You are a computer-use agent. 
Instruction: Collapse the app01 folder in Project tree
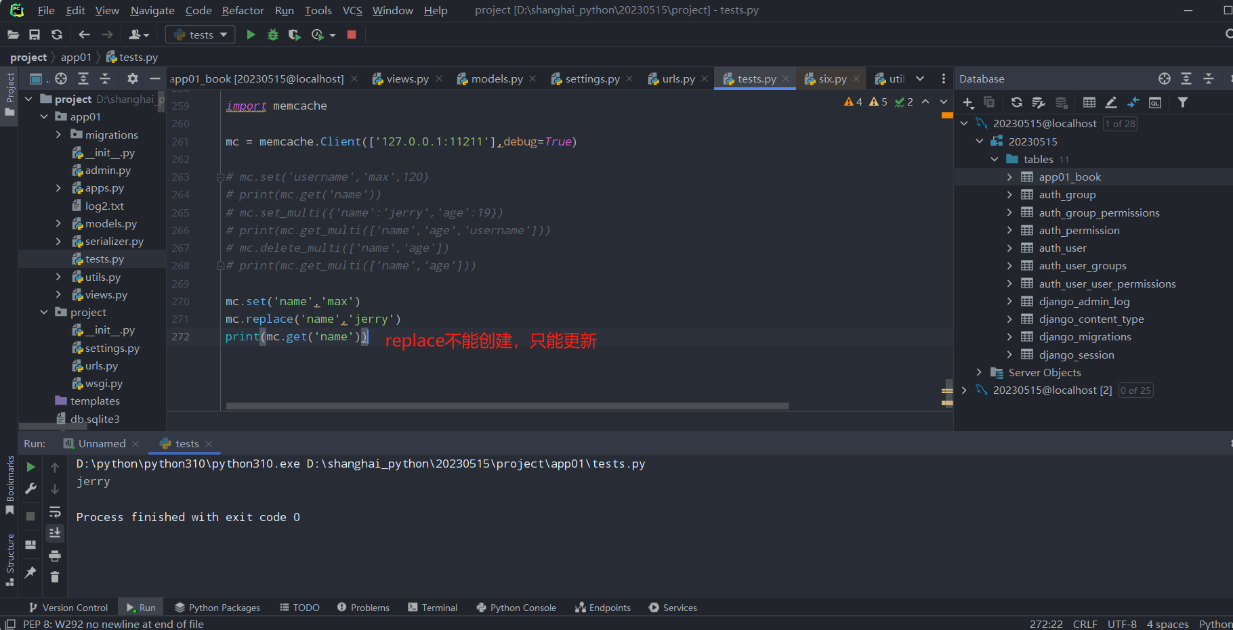(44, 116)
